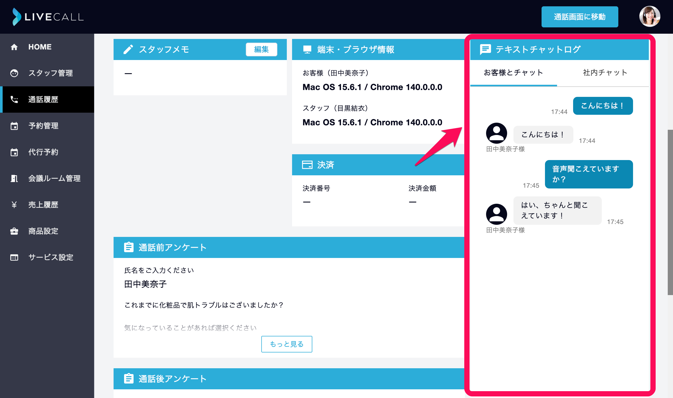Open 代行予約 menu item
Viewport: 673px width, 398px height.
click(47, 152)
